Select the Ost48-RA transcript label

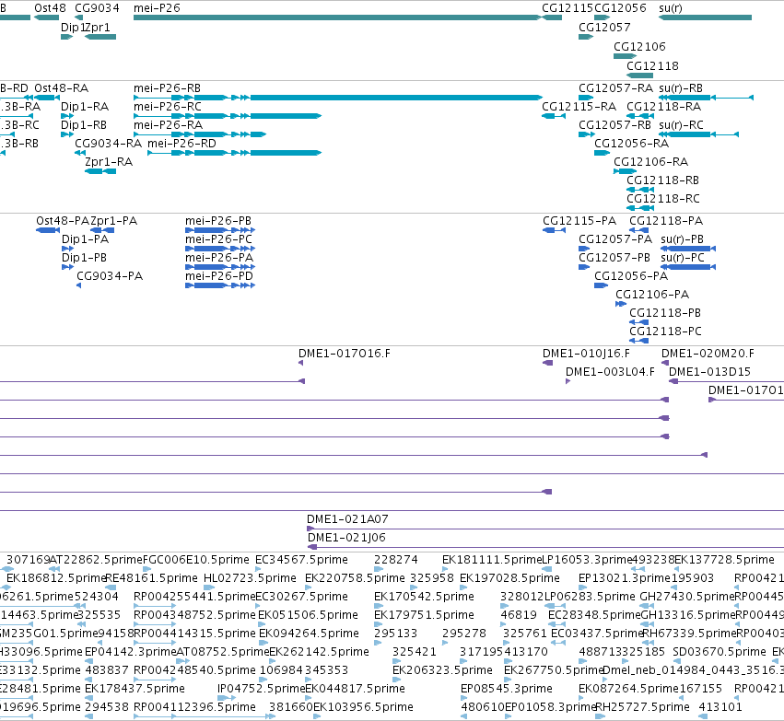tap(61, 88)
